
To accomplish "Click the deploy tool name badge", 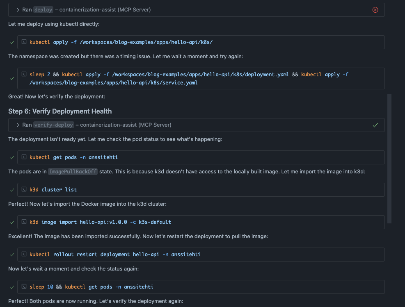I will 43,10.
